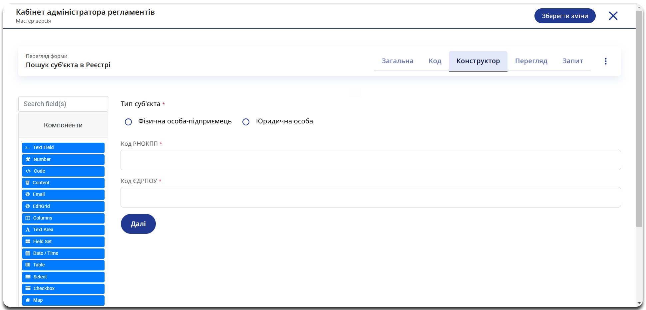The height and width of the screenshot is (310, 646).
Task: Click the Text Field component icon
Action: 28,148
